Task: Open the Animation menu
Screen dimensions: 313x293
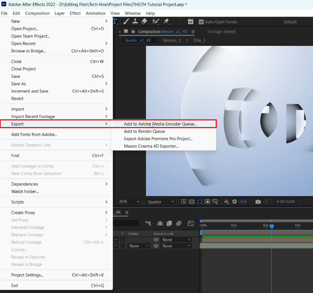Action: [x=95, y=13]
